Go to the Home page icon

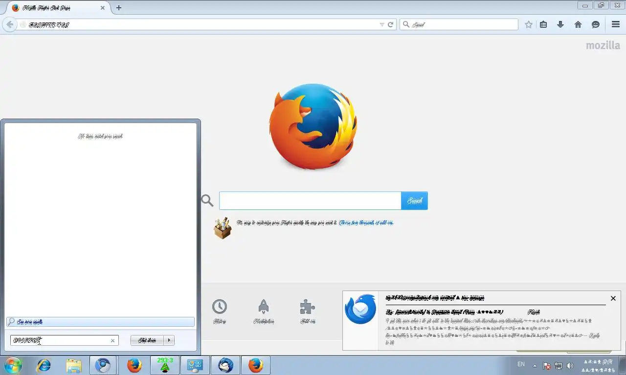pos(578,24)
